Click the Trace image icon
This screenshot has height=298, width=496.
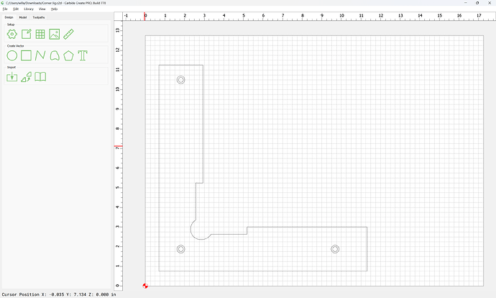click(x=27, y=77)
